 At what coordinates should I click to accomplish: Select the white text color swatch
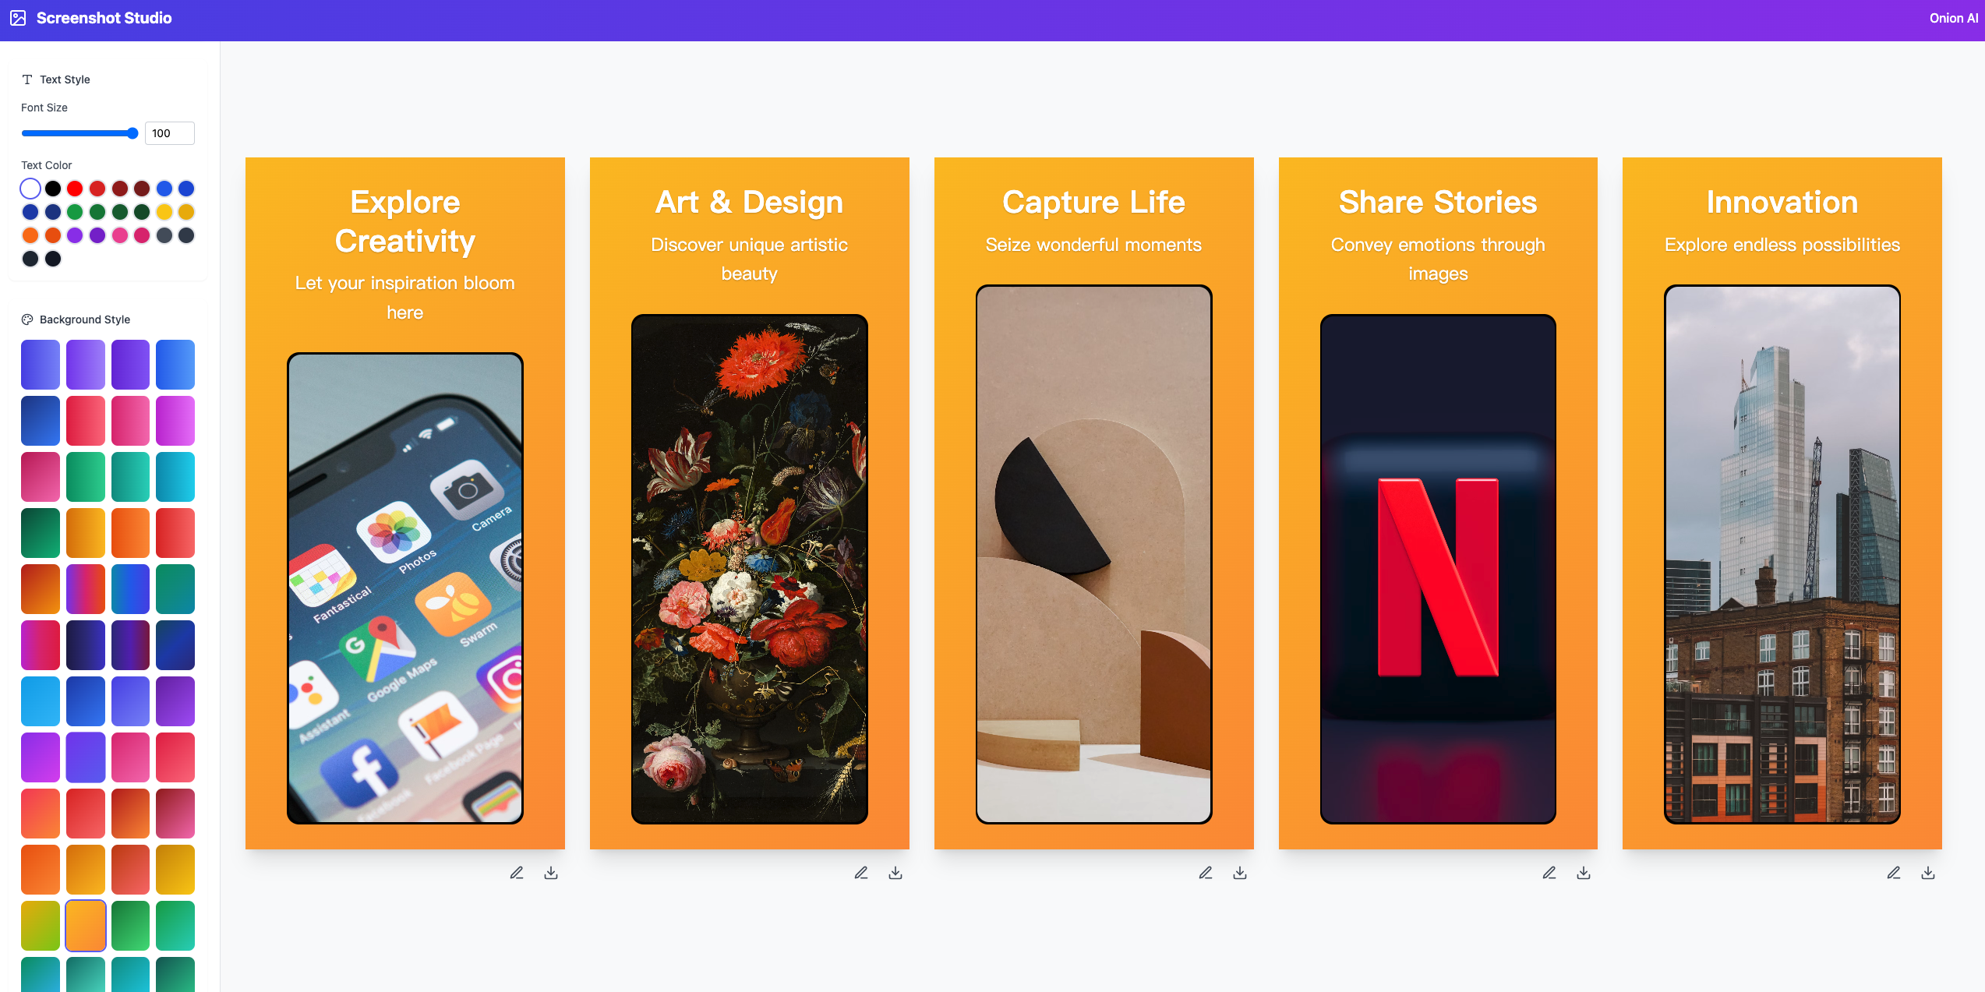click(x=30, y=189)
